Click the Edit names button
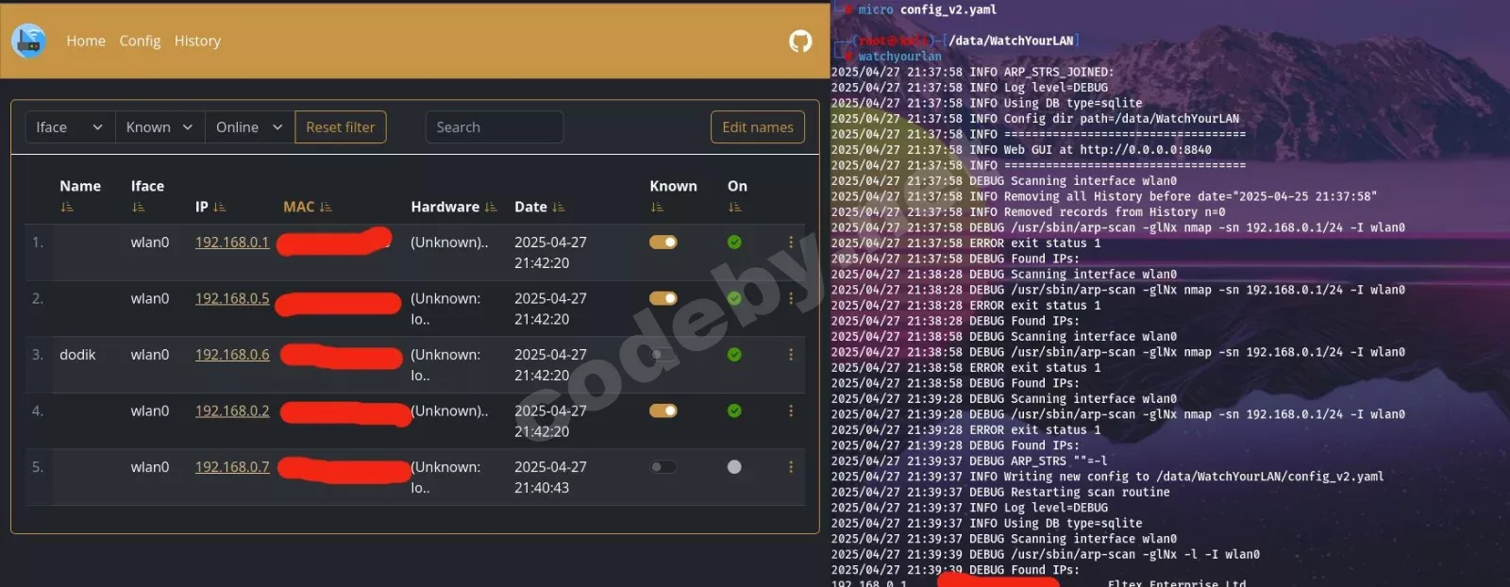The image size is (1510, 587). pos(758,127)
